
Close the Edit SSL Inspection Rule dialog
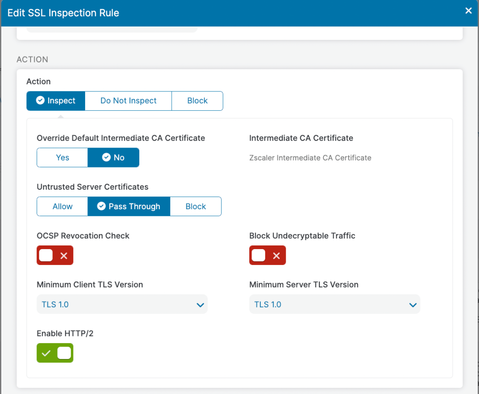point(468,11)
